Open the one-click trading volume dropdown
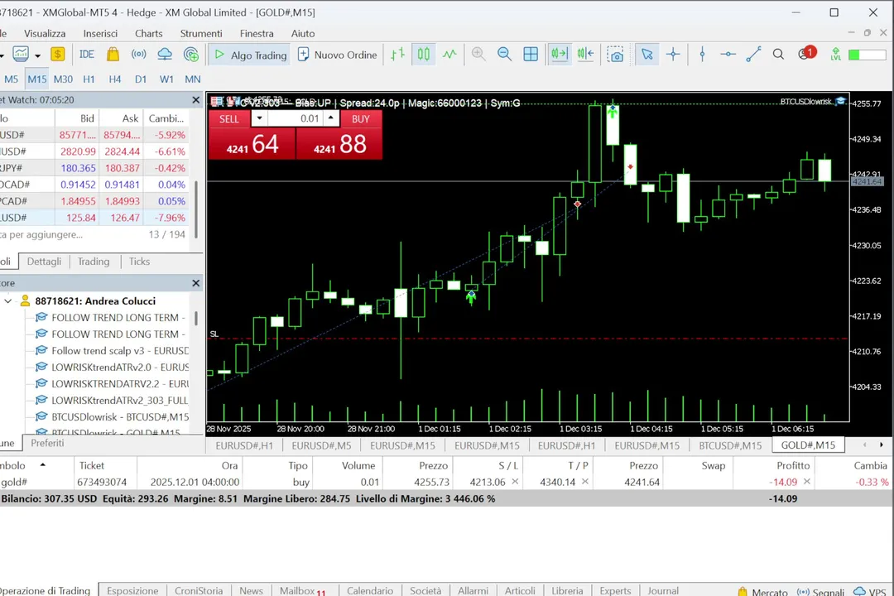This screenshot has width=894, height=596. tap(259, 118)
